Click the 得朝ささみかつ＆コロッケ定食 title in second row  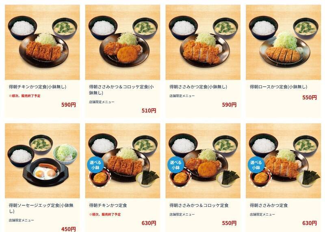click(199, 206)
